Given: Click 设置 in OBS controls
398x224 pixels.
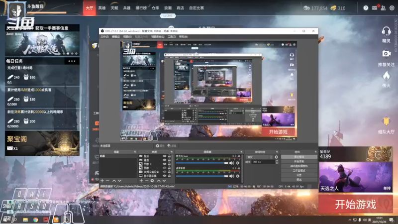Looking at the screenshot, I should click(299, 175).
